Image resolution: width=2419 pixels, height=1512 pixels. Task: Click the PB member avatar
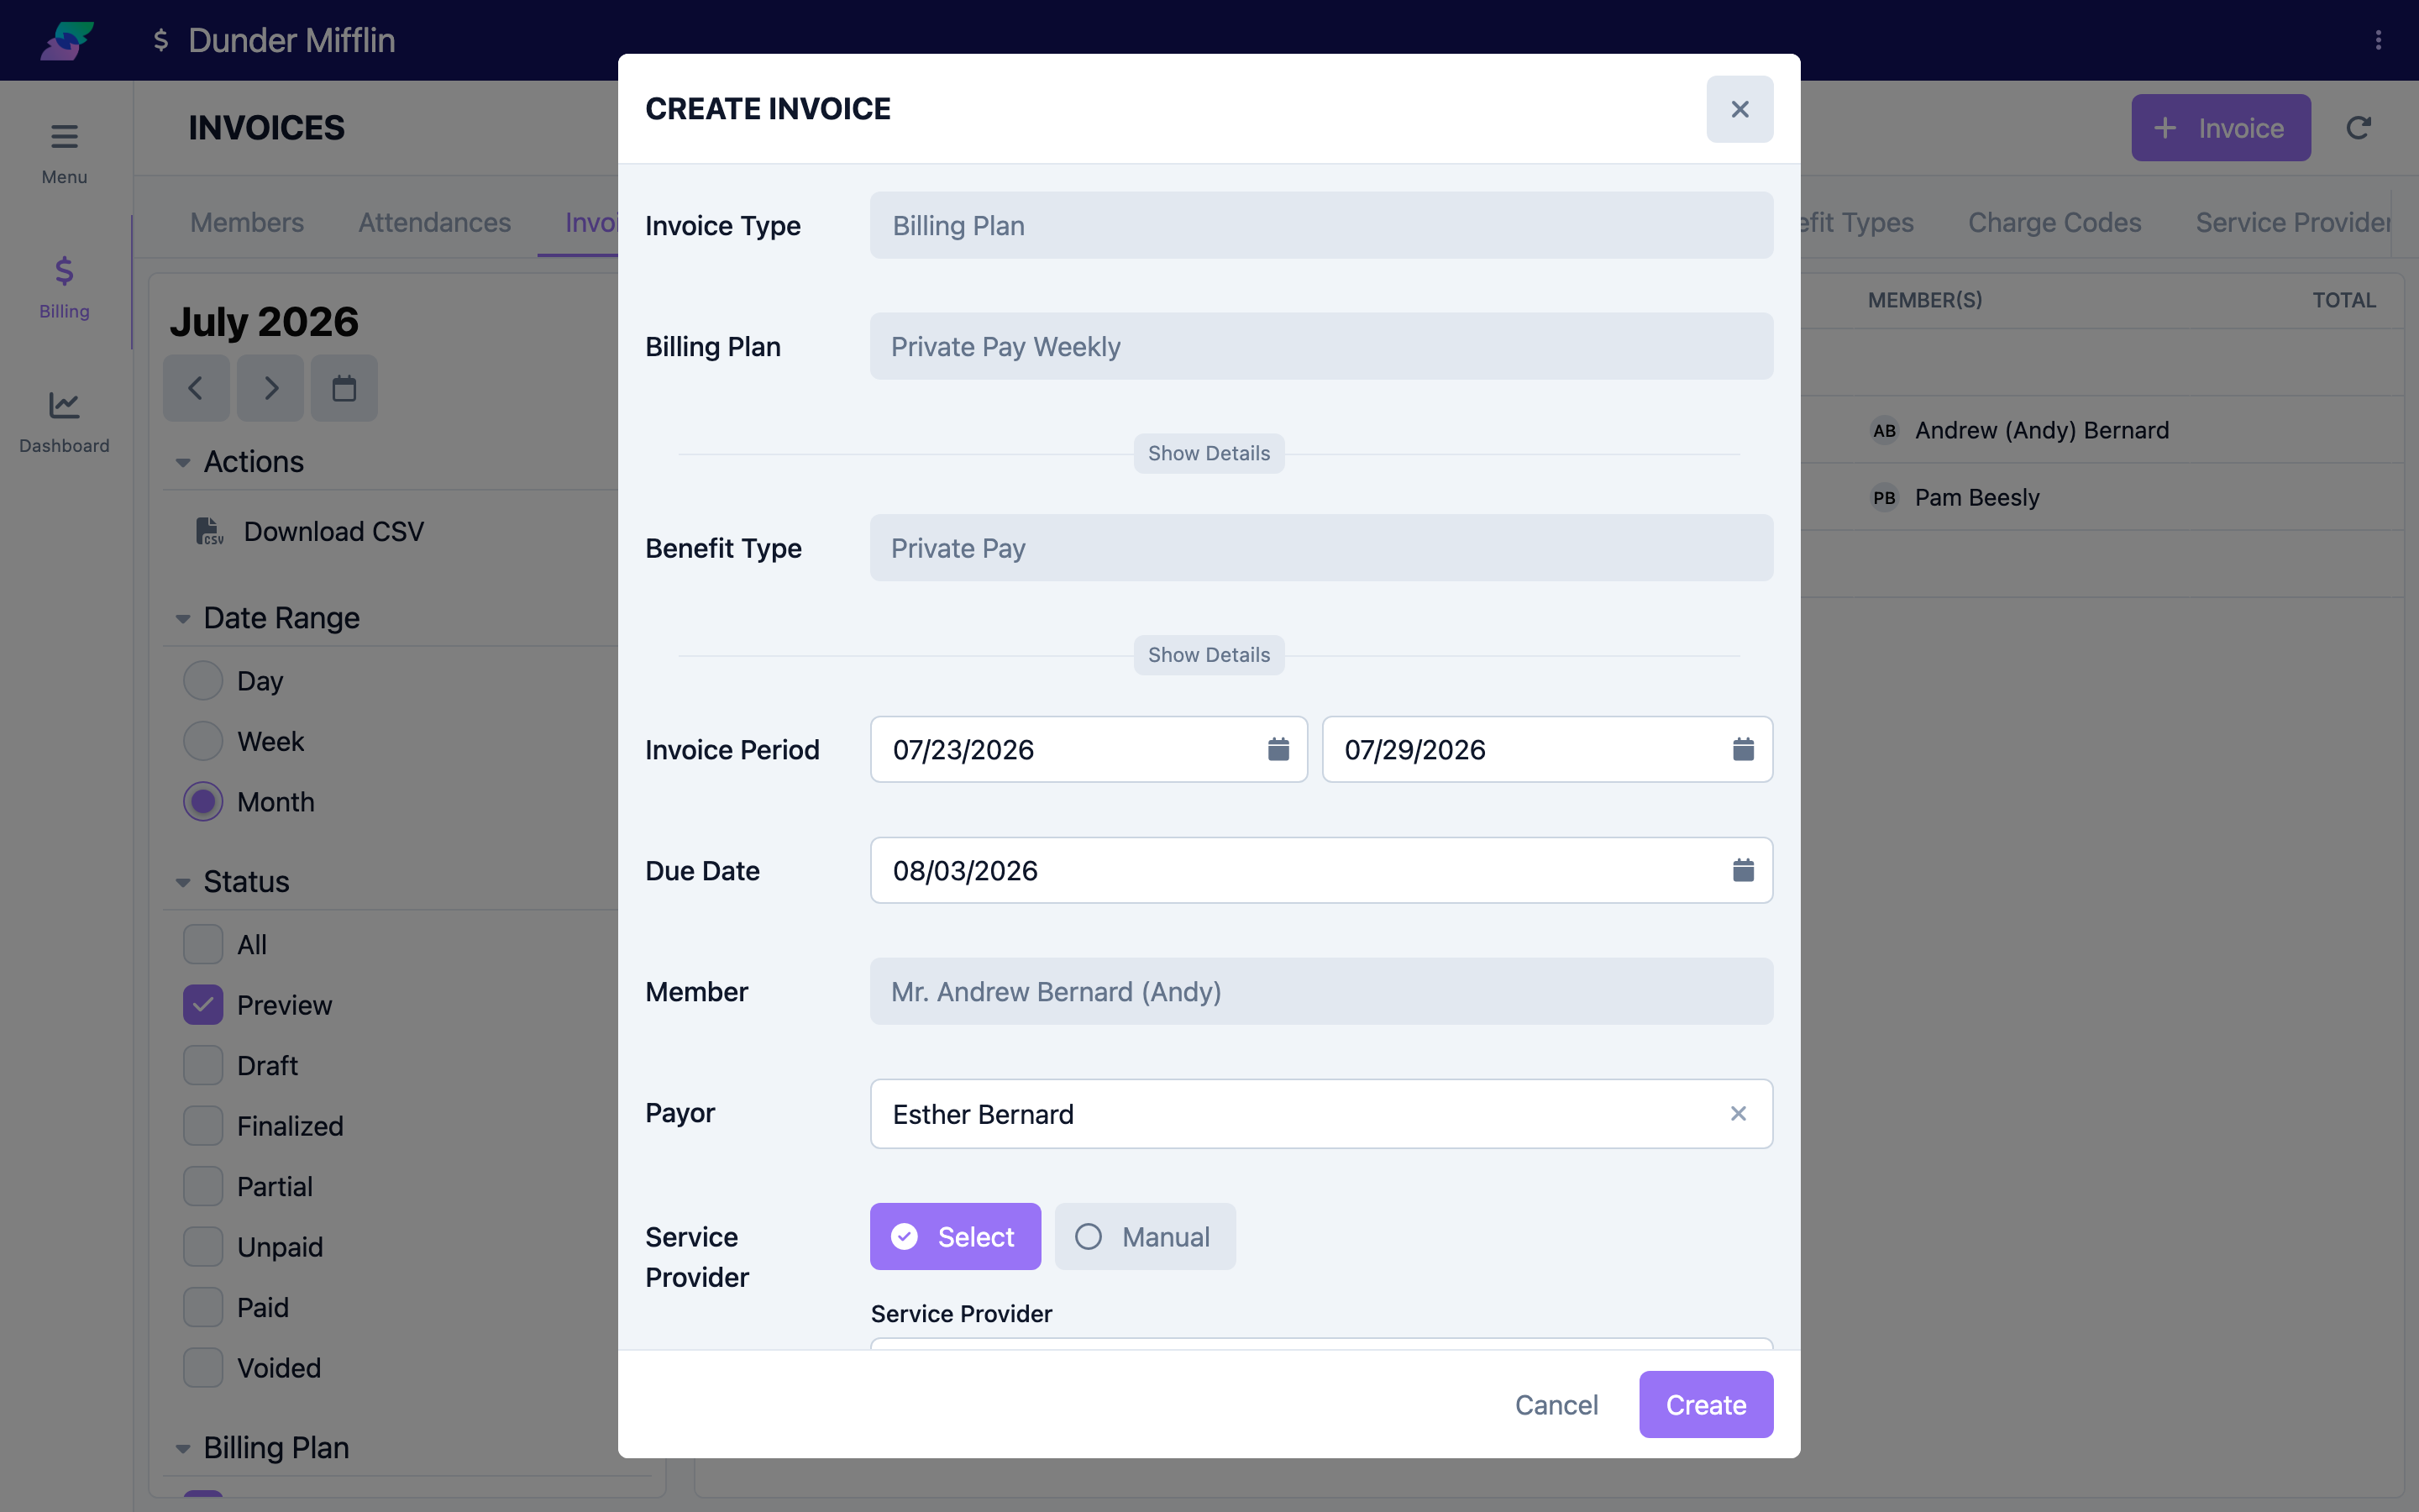coord(1884,497)
